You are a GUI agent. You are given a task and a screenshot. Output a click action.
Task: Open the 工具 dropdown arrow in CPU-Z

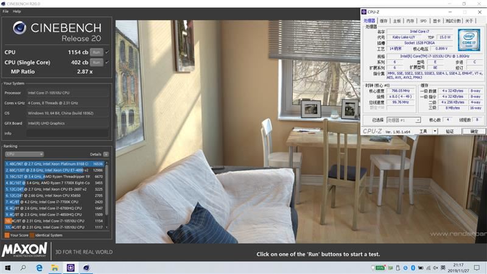(435, 132)
